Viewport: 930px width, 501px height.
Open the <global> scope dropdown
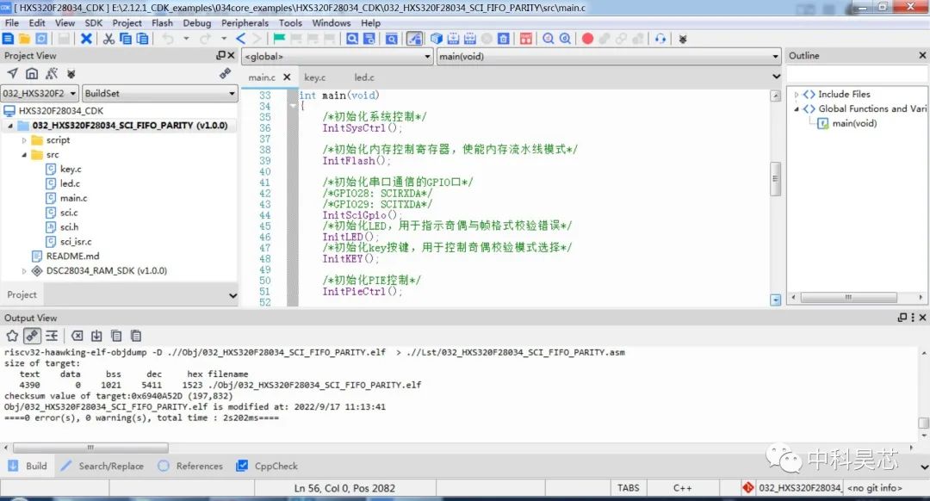click(x=338, y=56)
